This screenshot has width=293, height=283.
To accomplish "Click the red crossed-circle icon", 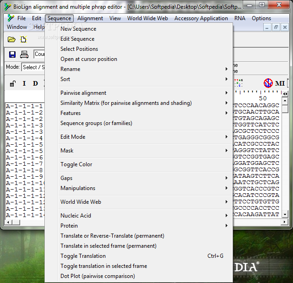I will pyautogui.click(x=268, y=83).
